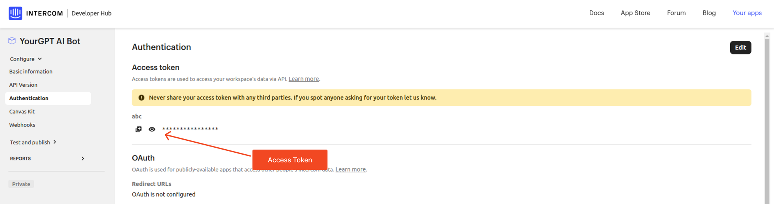Image resolution: width=774 pixels, height=204 pixels.
Task: Click the Intercom logo icon
Action: click(15, 13)
